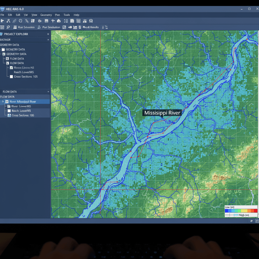Image resolution: width=259 pixels, height=259 pixels.
Task: Open the Vew menu
Action: pyautogui.click(x=34, y=15)
